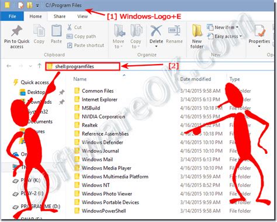The height and width of the screenshot is (222, 277).
Task: Click the PROGRAMME (D:) drive icon
Action: pyautogui.click(x=16, y=207)
